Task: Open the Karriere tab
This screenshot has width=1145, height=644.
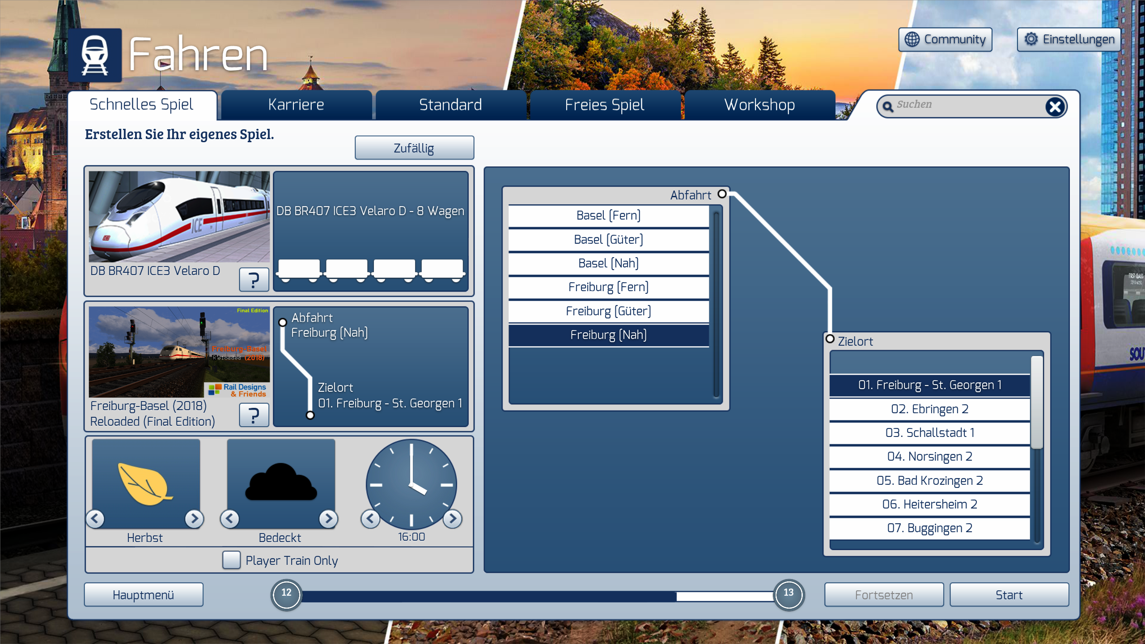Action: [x=296, y=105]
